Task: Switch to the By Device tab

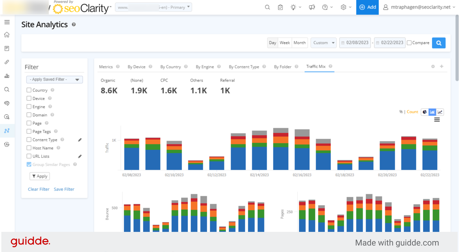Action: [x=136, y=67]
